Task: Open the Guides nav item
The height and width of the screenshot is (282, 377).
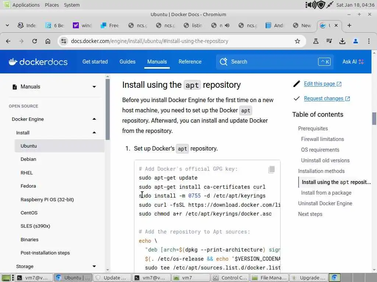Action: [x=127, y=62]
